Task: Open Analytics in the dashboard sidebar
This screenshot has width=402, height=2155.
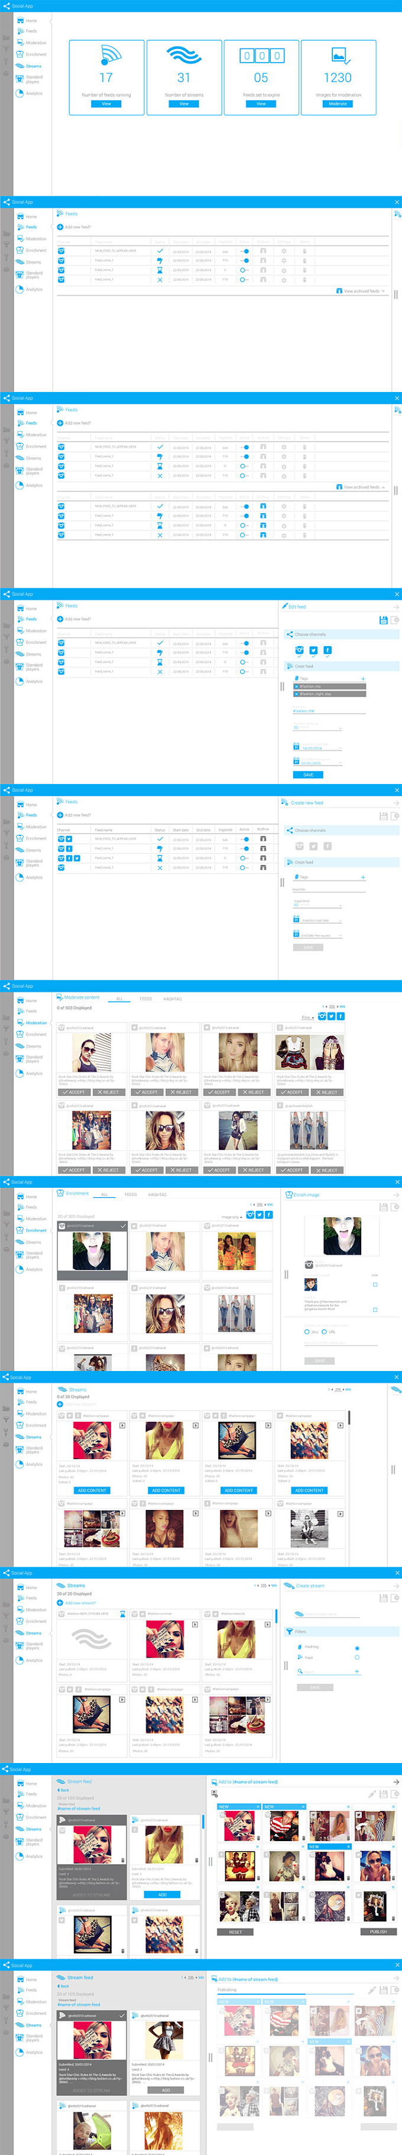Action: [x=34, y=93]
